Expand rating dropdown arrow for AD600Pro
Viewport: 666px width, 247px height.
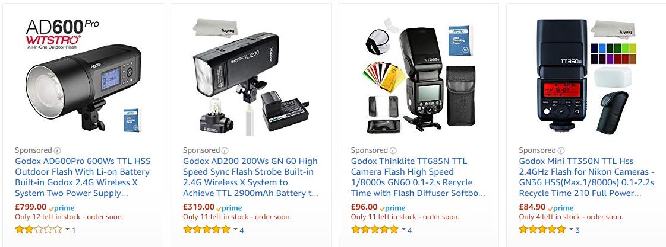(67, 230)
